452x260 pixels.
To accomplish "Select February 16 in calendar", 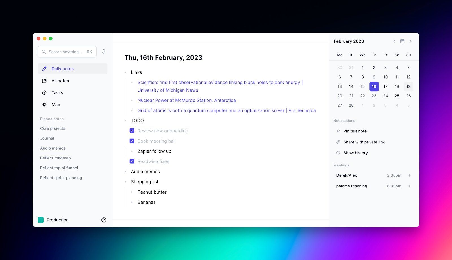I will tap(374, 86).
